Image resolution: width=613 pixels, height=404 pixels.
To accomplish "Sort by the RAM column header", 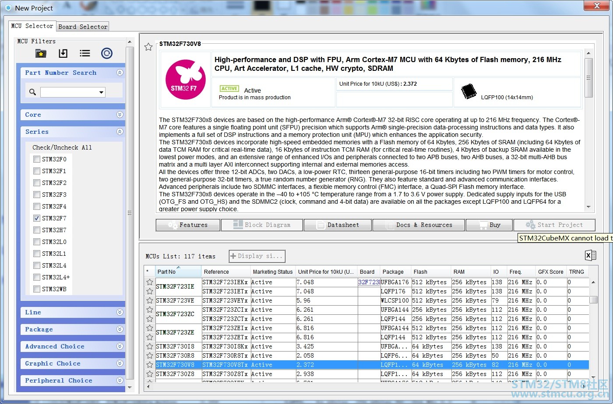I will (x=470, y=272).
